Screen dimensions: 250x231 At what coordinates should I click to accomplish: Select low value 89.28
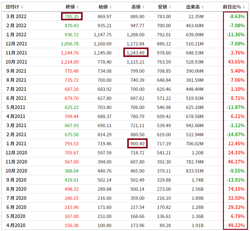(165, 225)
